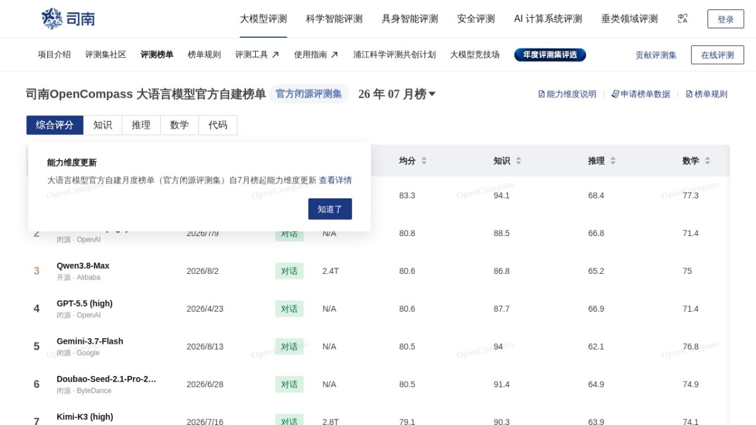Sort by 知识 column arrows
The width and height of the screenshot is (756, 425).
(x=518, y=161)
